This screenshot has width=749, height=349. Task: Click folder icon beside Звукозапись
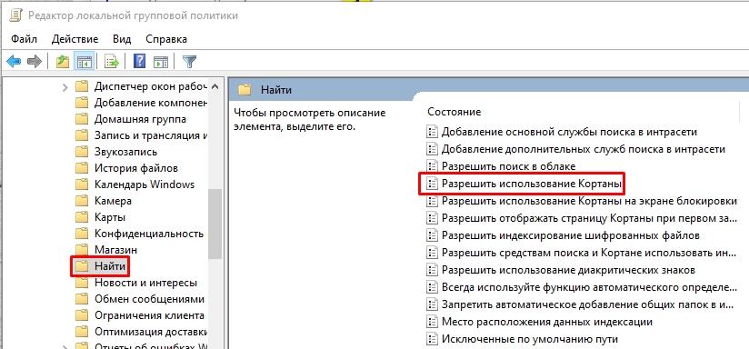[x=83, y=152]
